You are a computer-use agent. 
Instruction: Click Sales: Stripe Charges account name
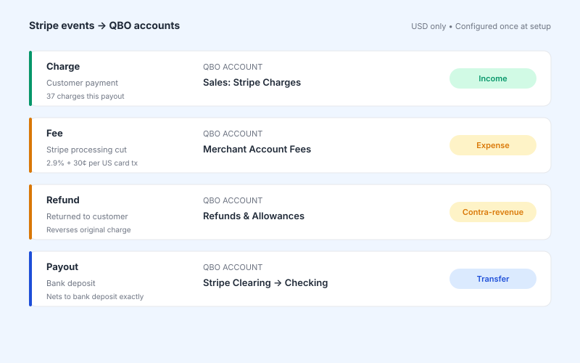point(252,82)
